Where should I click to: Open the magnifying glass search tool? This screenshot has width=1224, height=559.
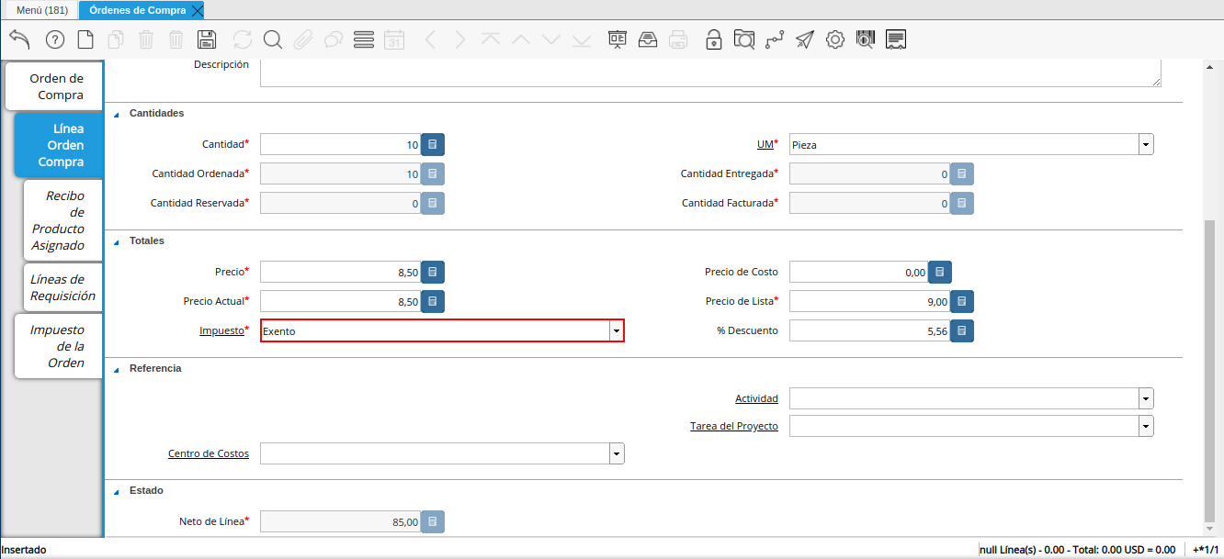(x=273, y=39)
